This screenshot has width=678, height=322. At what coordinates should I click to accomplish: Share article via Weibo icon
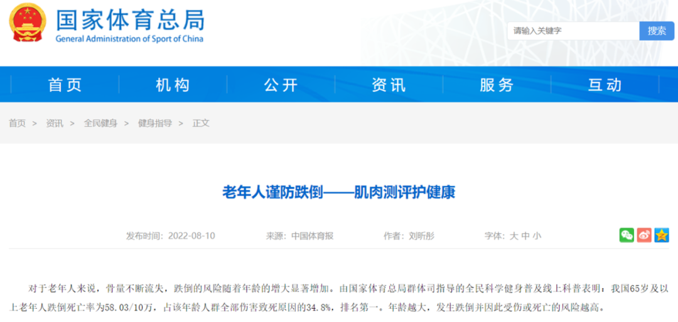coord(644,235)
